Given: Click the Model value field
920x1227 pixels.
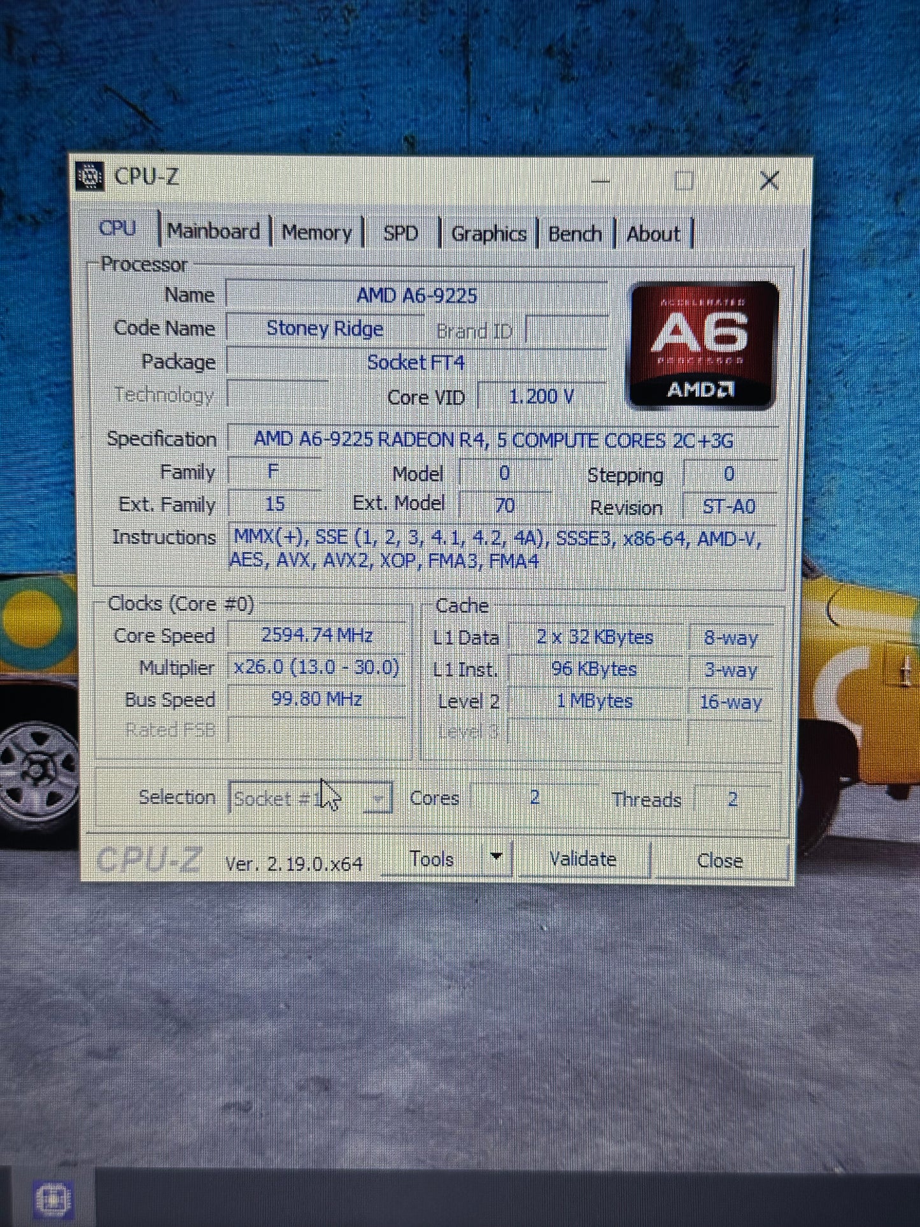Looking at the screenshot, I should 505,473.
